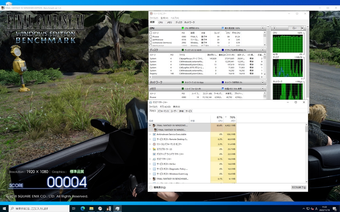Check the svchost.exe (termsvcs) checkbox
Screen dimensions: 340x212
point(151,43)
